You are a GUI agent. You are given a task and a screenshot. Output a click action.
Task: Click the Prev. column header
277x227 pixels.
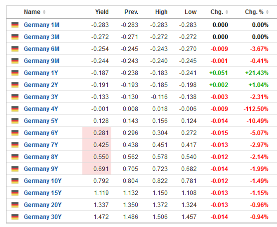coord(131,12)
